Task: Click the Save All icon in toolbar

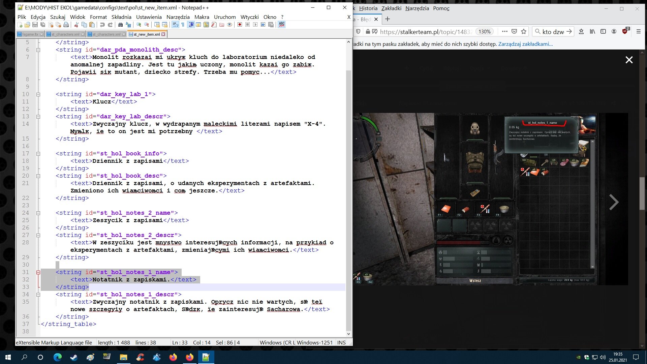Action: coord(43,25)
